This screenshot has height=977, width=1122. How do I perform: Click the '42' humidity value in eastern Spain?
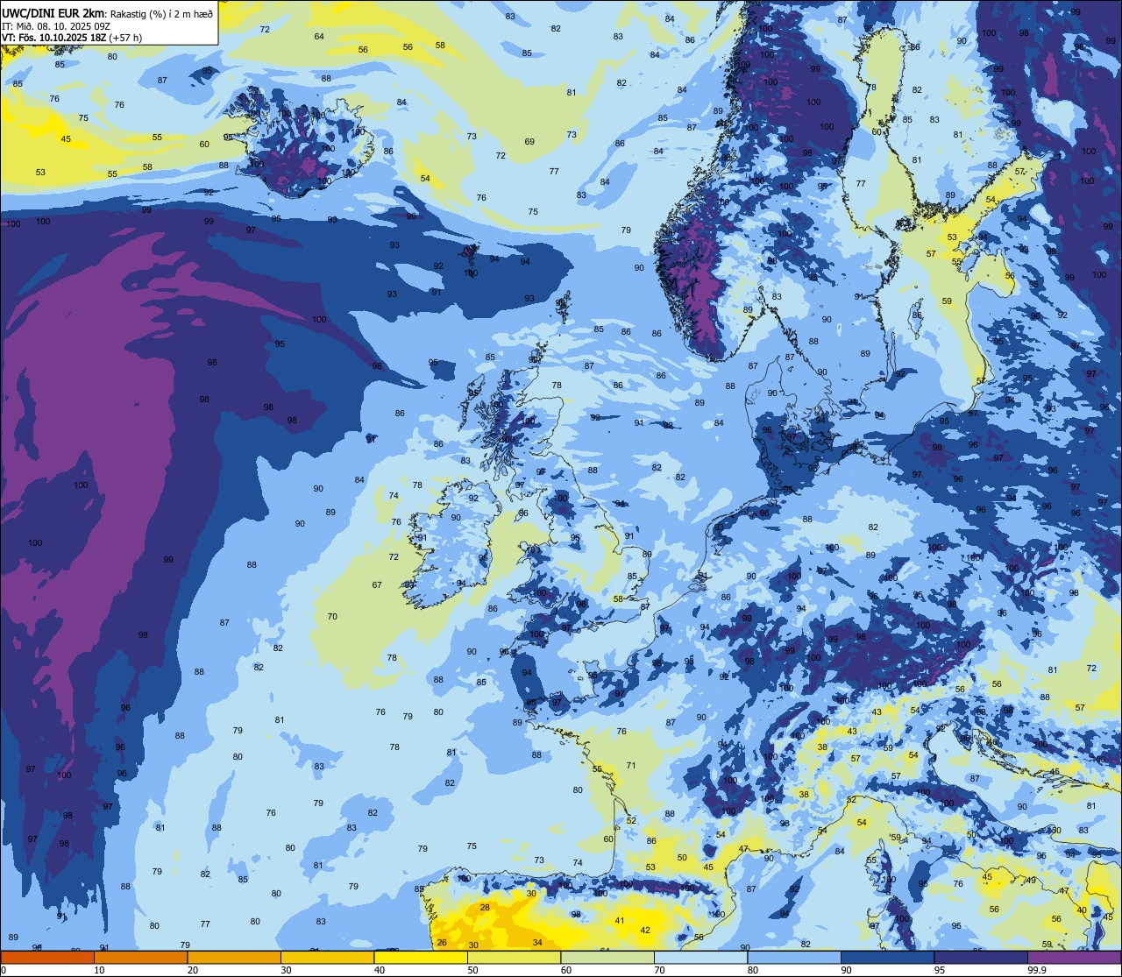pyautogui.click(x=645, y=930)
